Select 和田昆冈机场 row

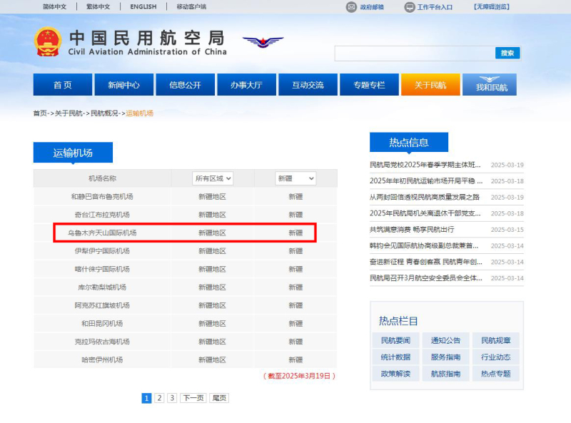click(185, 323)
